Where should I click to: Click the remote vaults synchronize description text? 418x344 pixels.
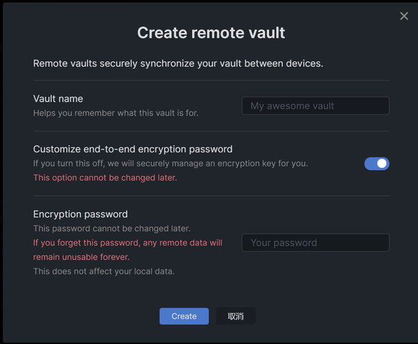point(178,63)
